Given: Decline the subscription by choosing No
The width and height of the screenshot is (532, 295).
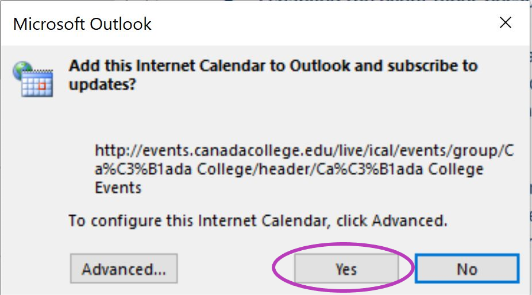Looking at the screenshot, I should pos(467,269).
